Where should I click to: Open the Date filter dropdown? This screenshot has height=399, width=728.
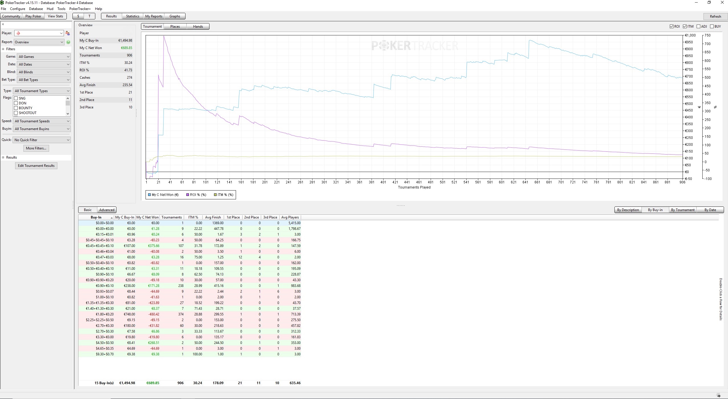point(44,64)
